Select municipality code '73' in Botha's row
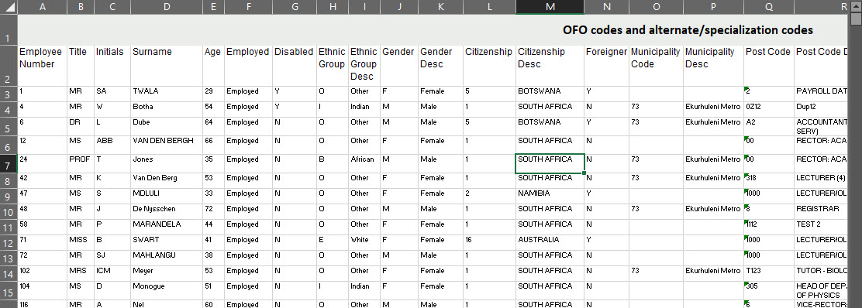The image size is (862, 308). 656,108
